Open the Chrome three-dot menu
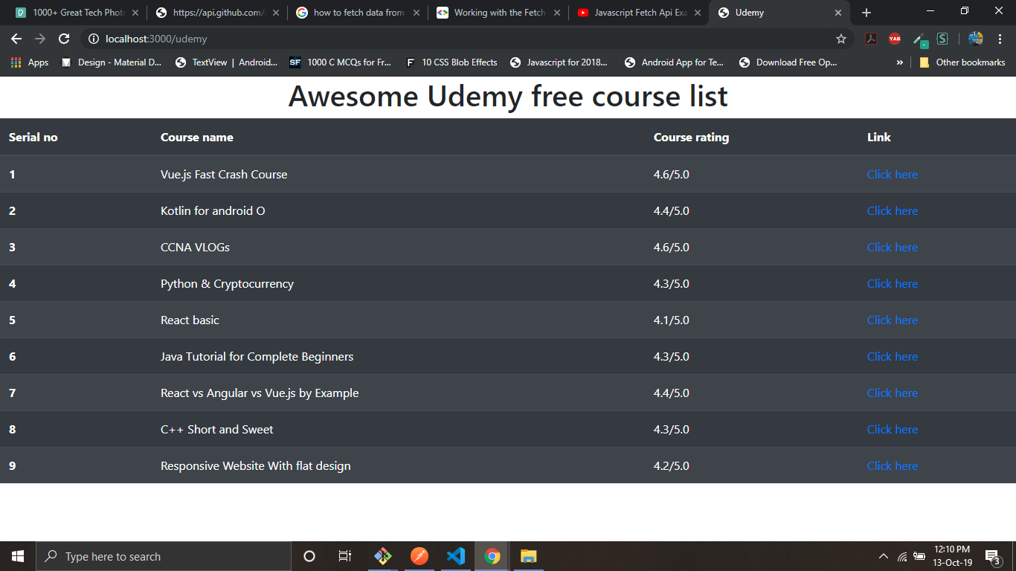Image resolution: width=1016 pixels, height=571 pixels. point(1000,39)
